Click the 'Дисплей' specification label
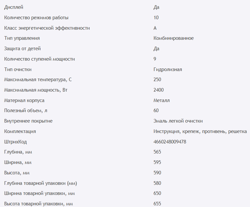The image size is (250, 207). point(14,7)
